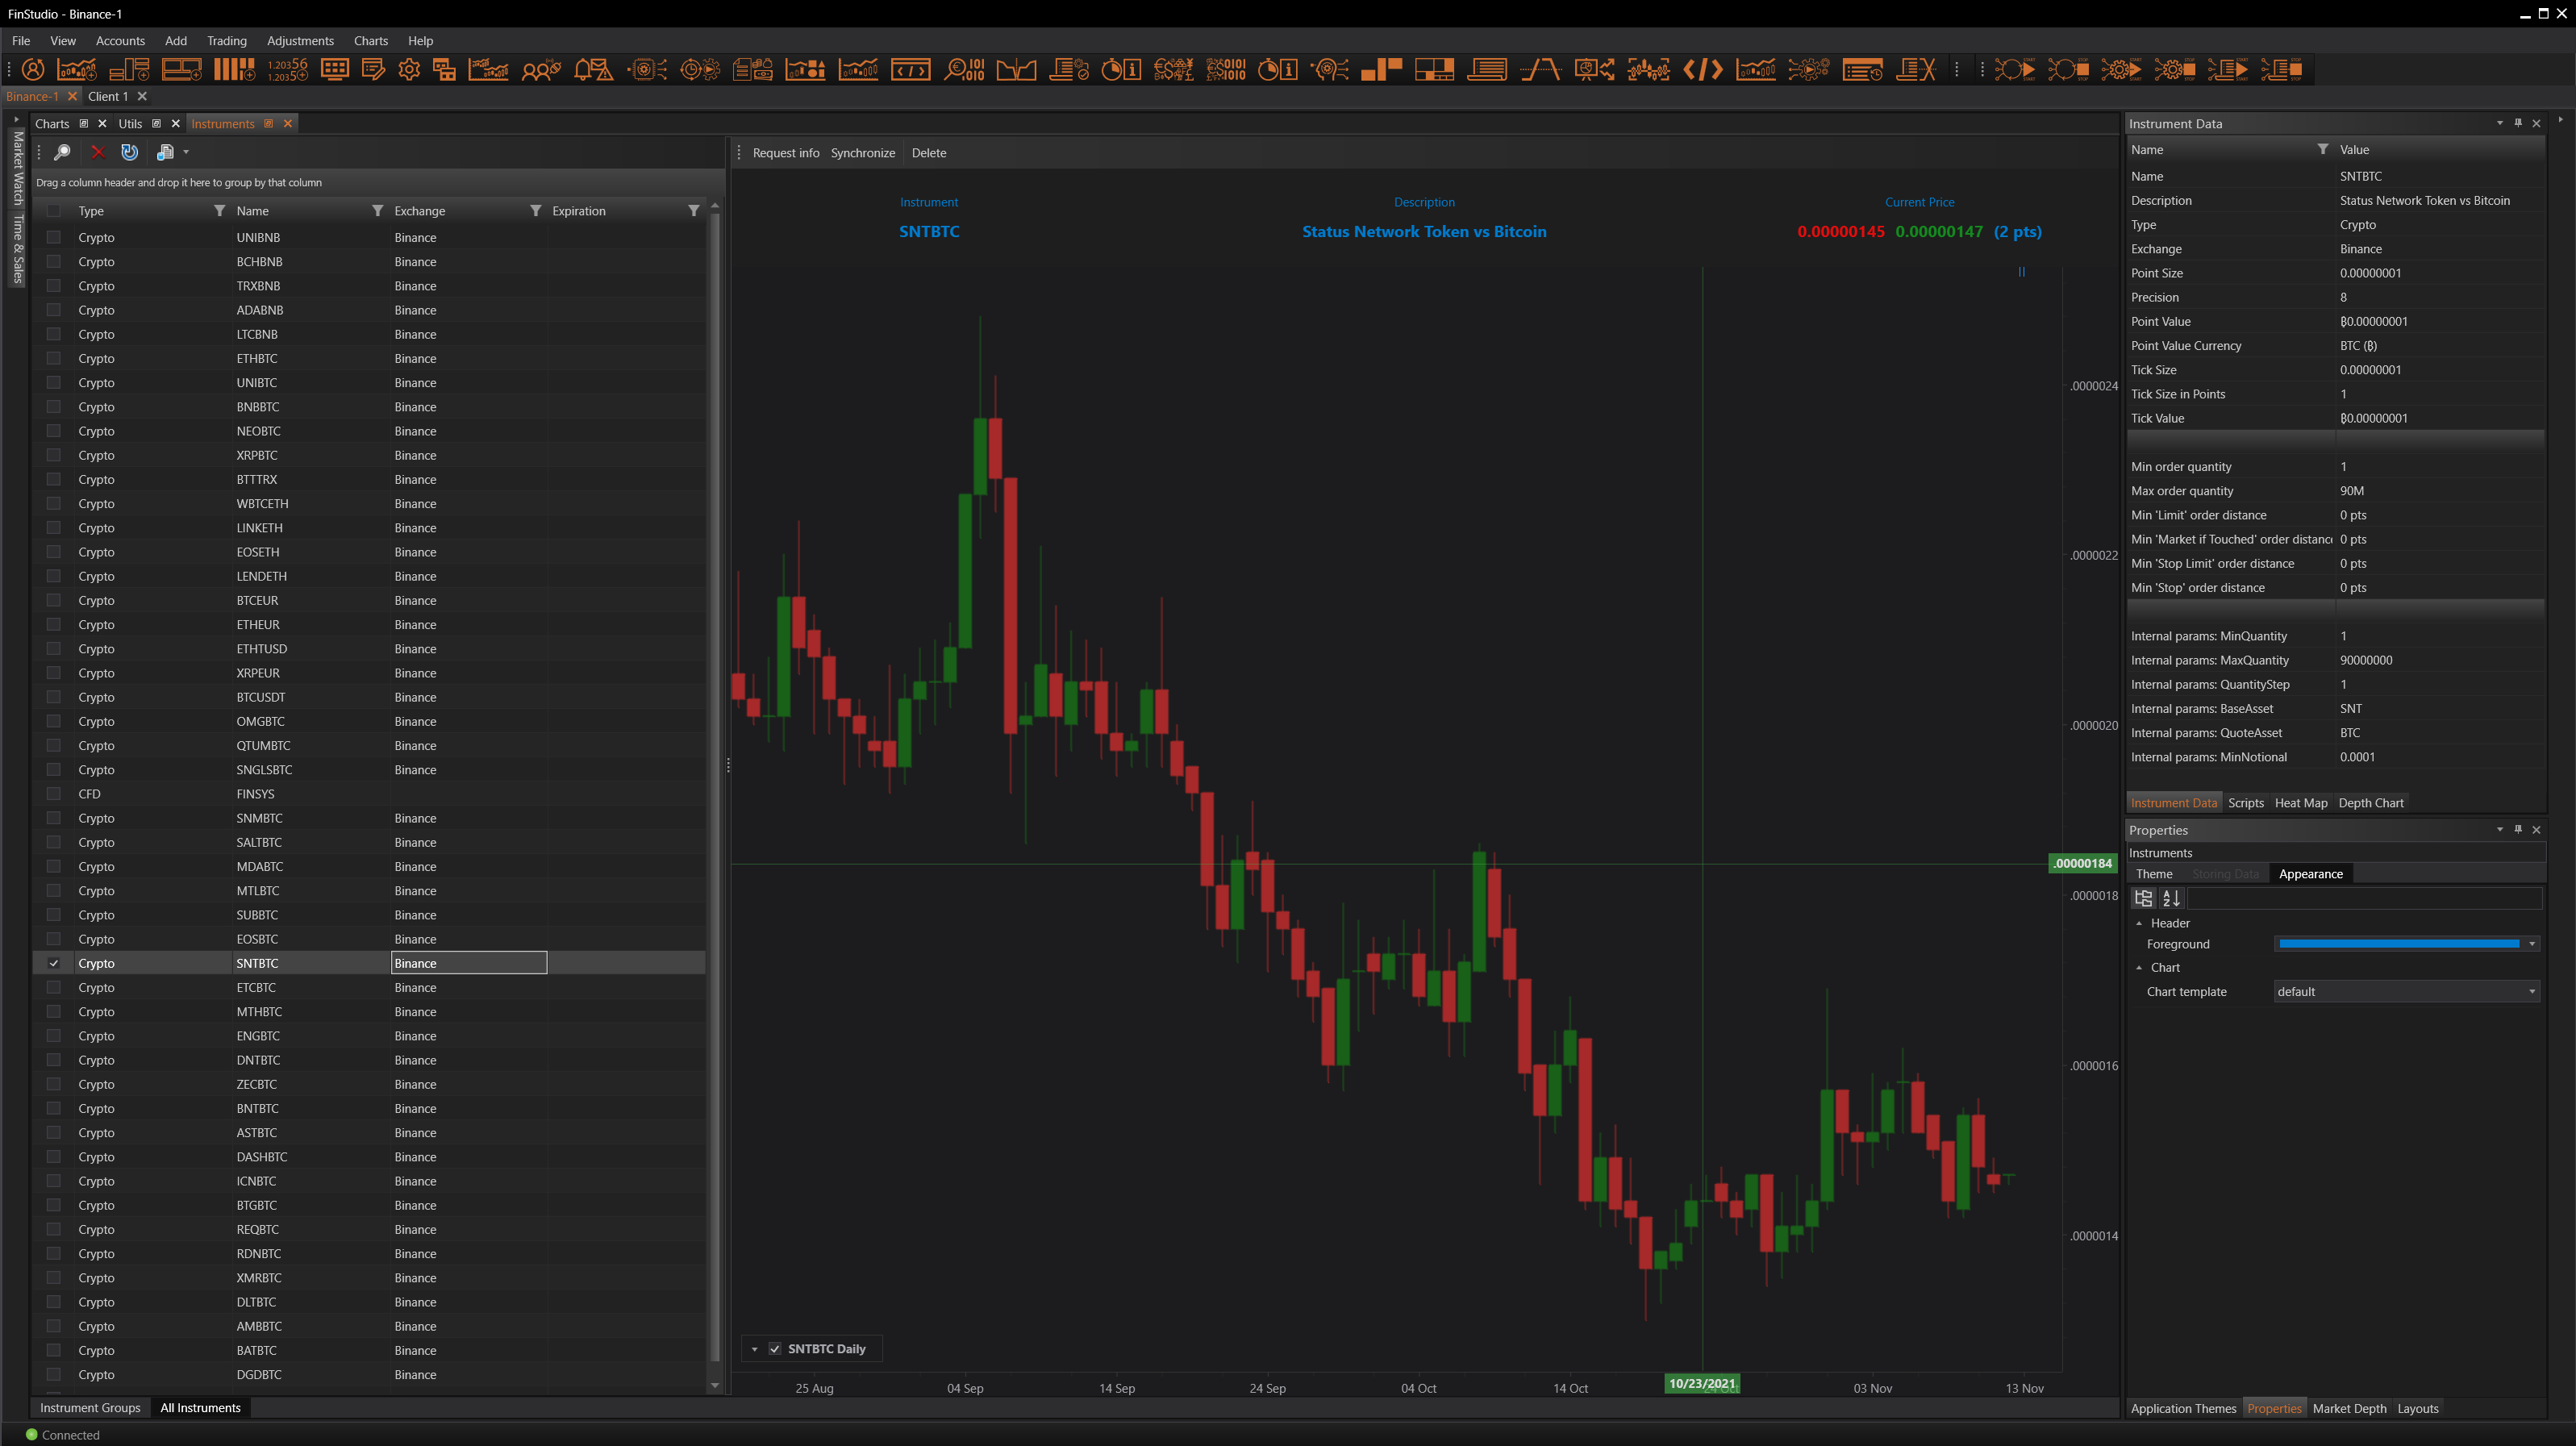Open the Trading menu
The height and width of the screenshot is (1446, 2576).
226,41
